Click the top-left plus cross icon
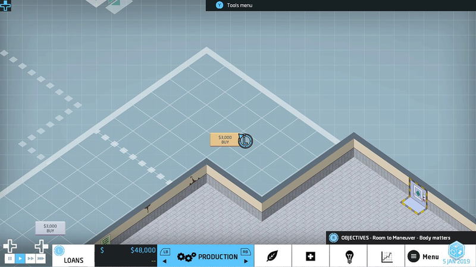Viewport: 476px width, 267px height. click(5, 5)
